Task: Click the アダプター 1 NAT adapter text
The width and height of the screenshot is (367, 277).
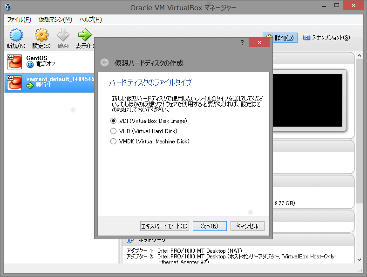Action: [184, 251]
